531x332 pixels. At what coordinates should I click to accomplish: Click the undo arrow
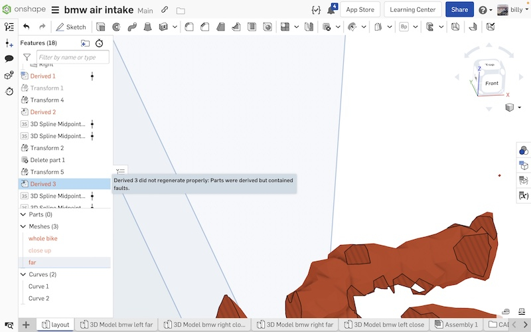27,27
